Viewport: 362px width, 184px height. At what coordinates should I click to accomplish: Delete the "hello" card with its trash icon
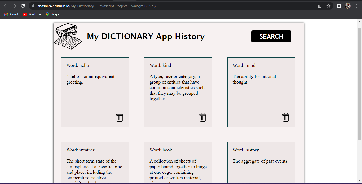[120, 117]
